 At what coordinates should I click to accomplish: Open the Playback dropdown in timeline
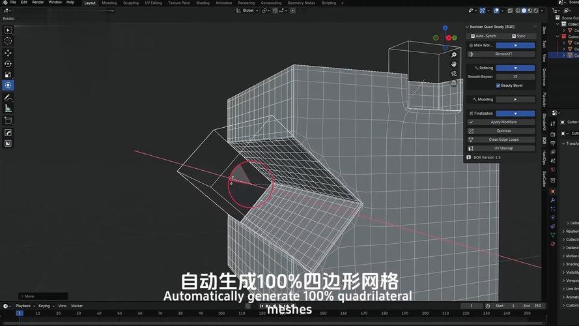pos(25,306)
